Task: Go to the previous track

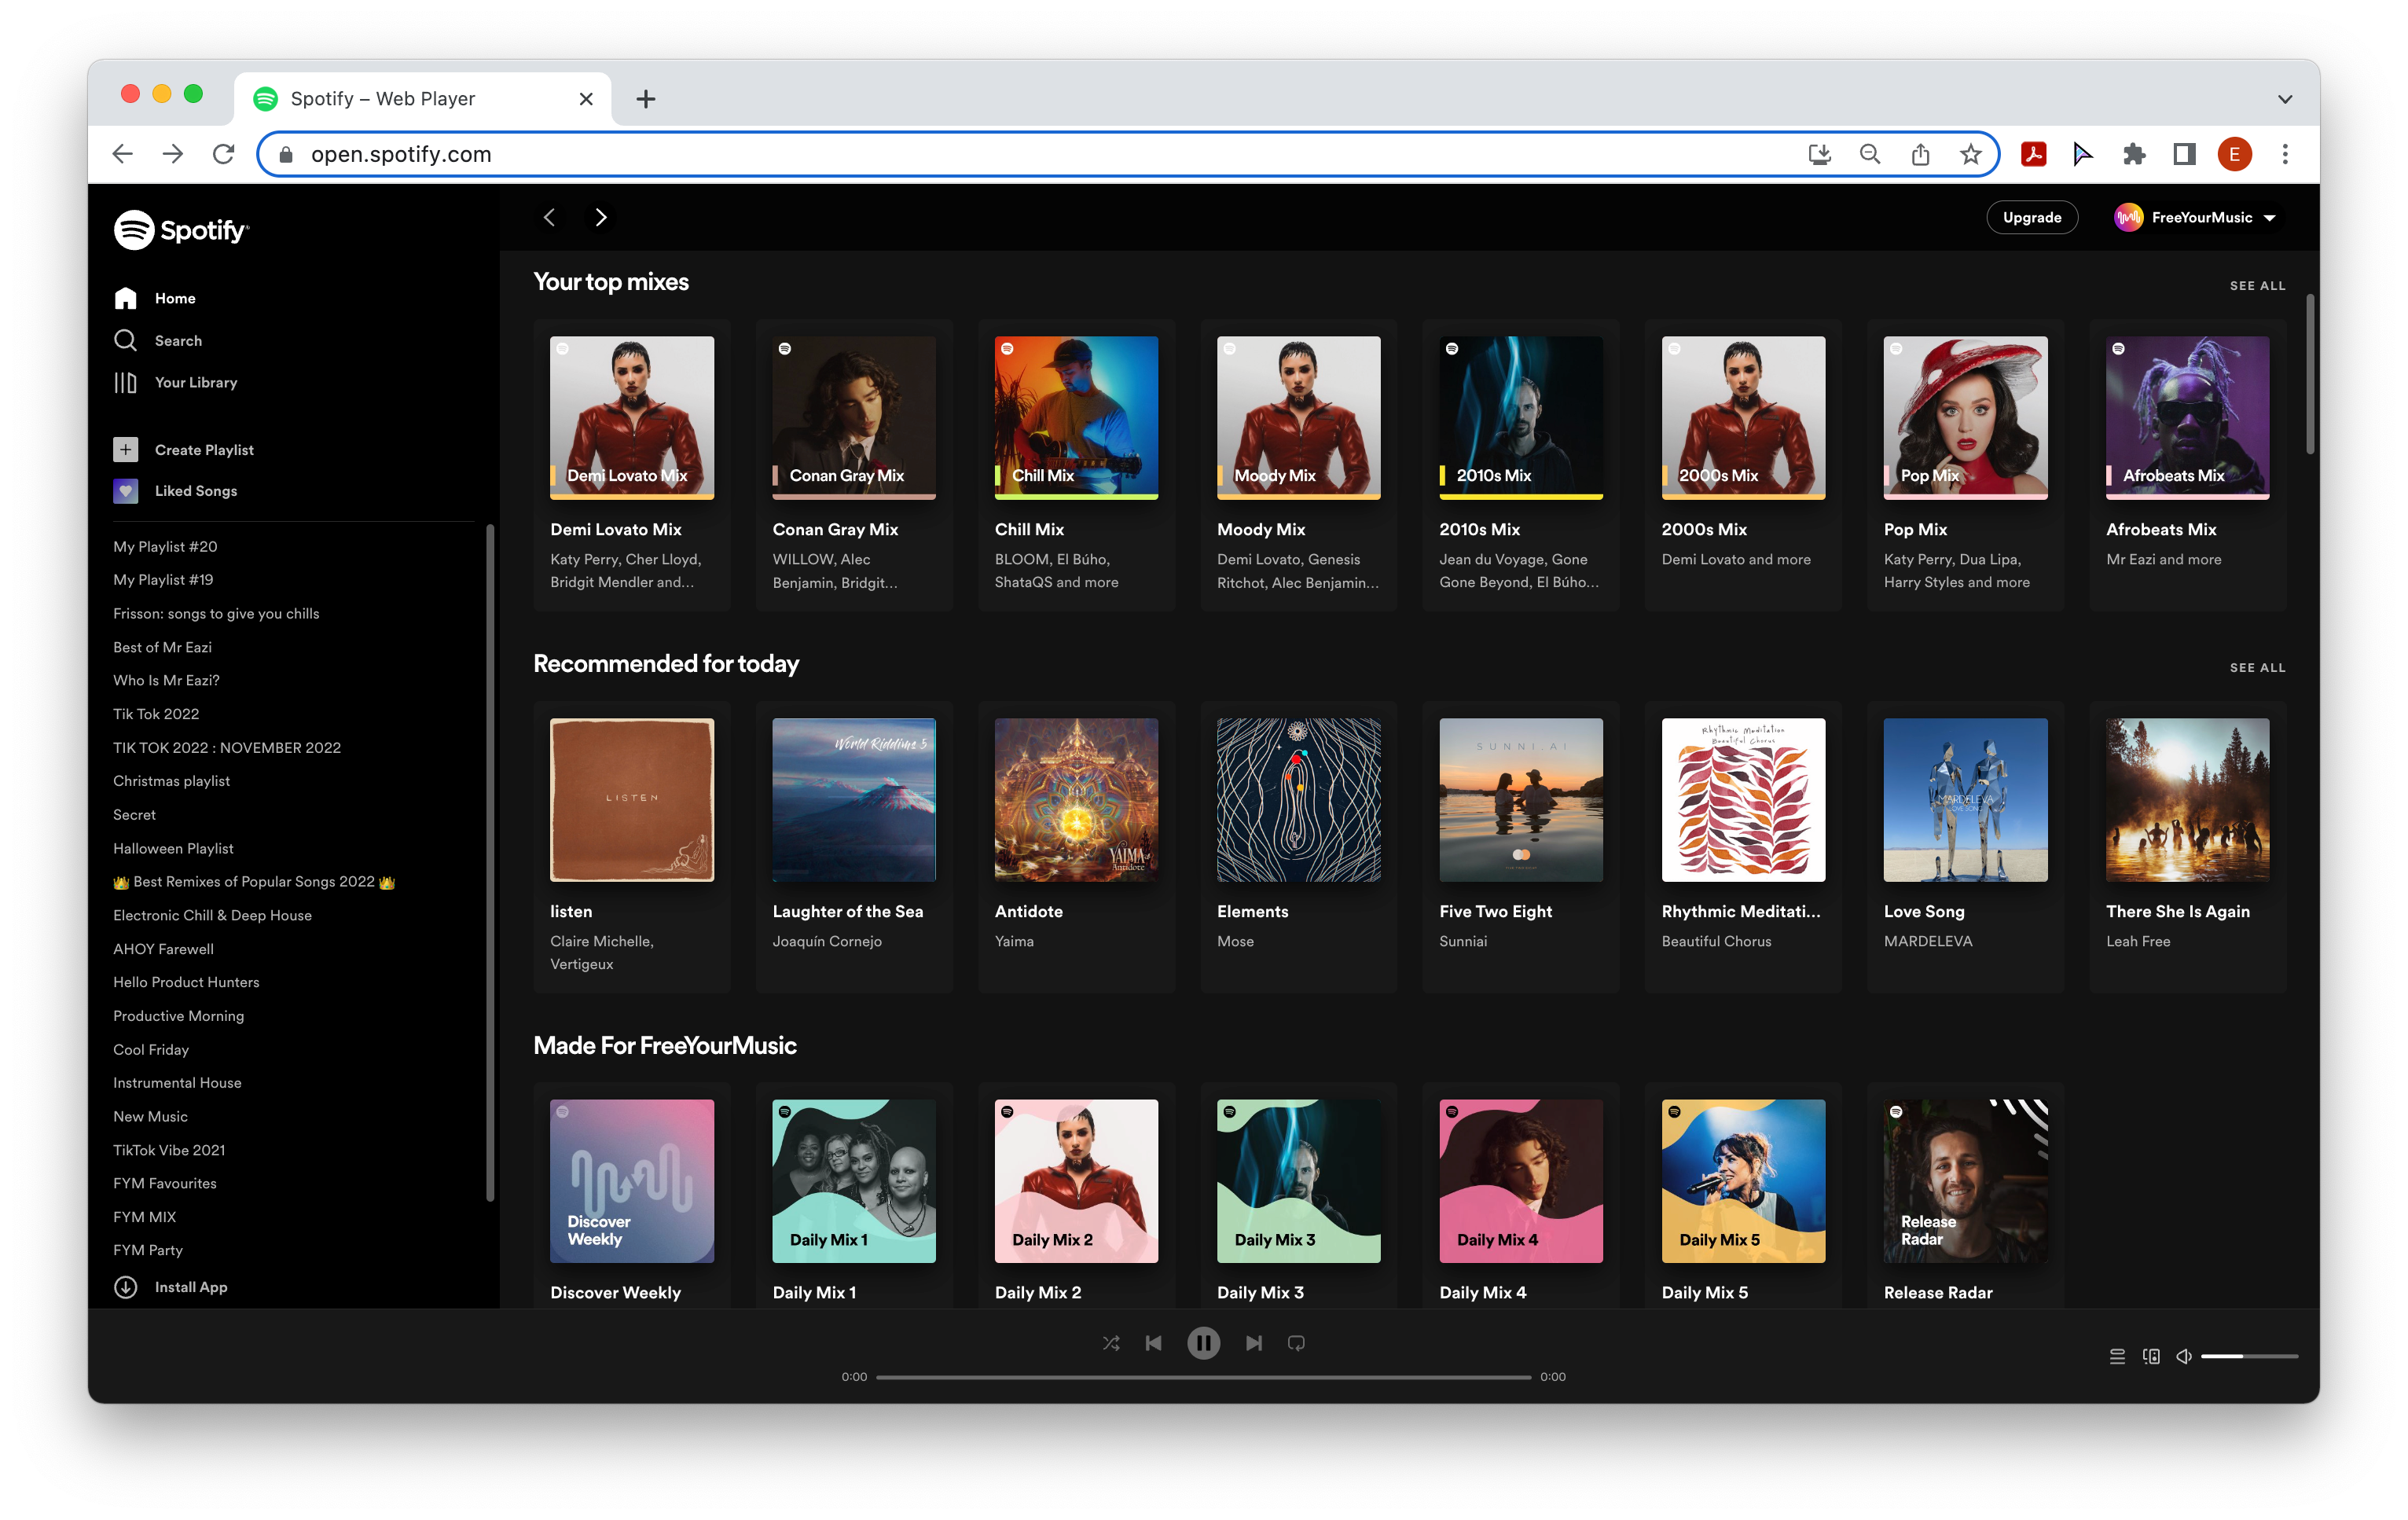Action: click(x=1153, y=1343)
